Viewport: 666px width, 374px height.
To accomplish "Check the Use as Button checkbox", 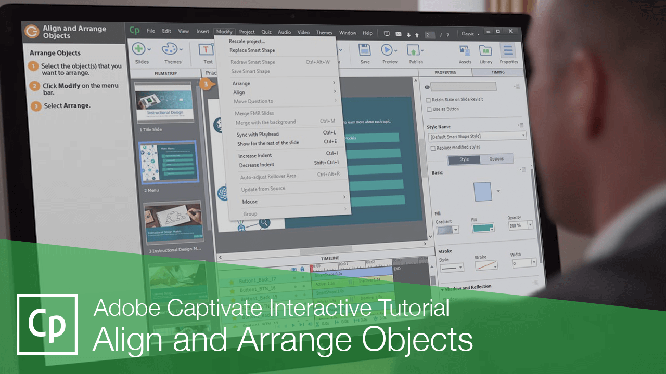I will pos(429,109).
